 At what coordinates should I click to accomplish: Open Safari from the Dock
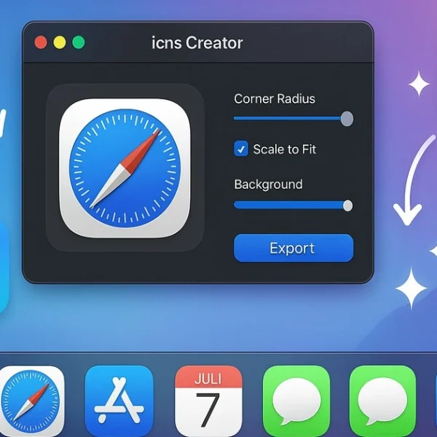click(31, 401)
